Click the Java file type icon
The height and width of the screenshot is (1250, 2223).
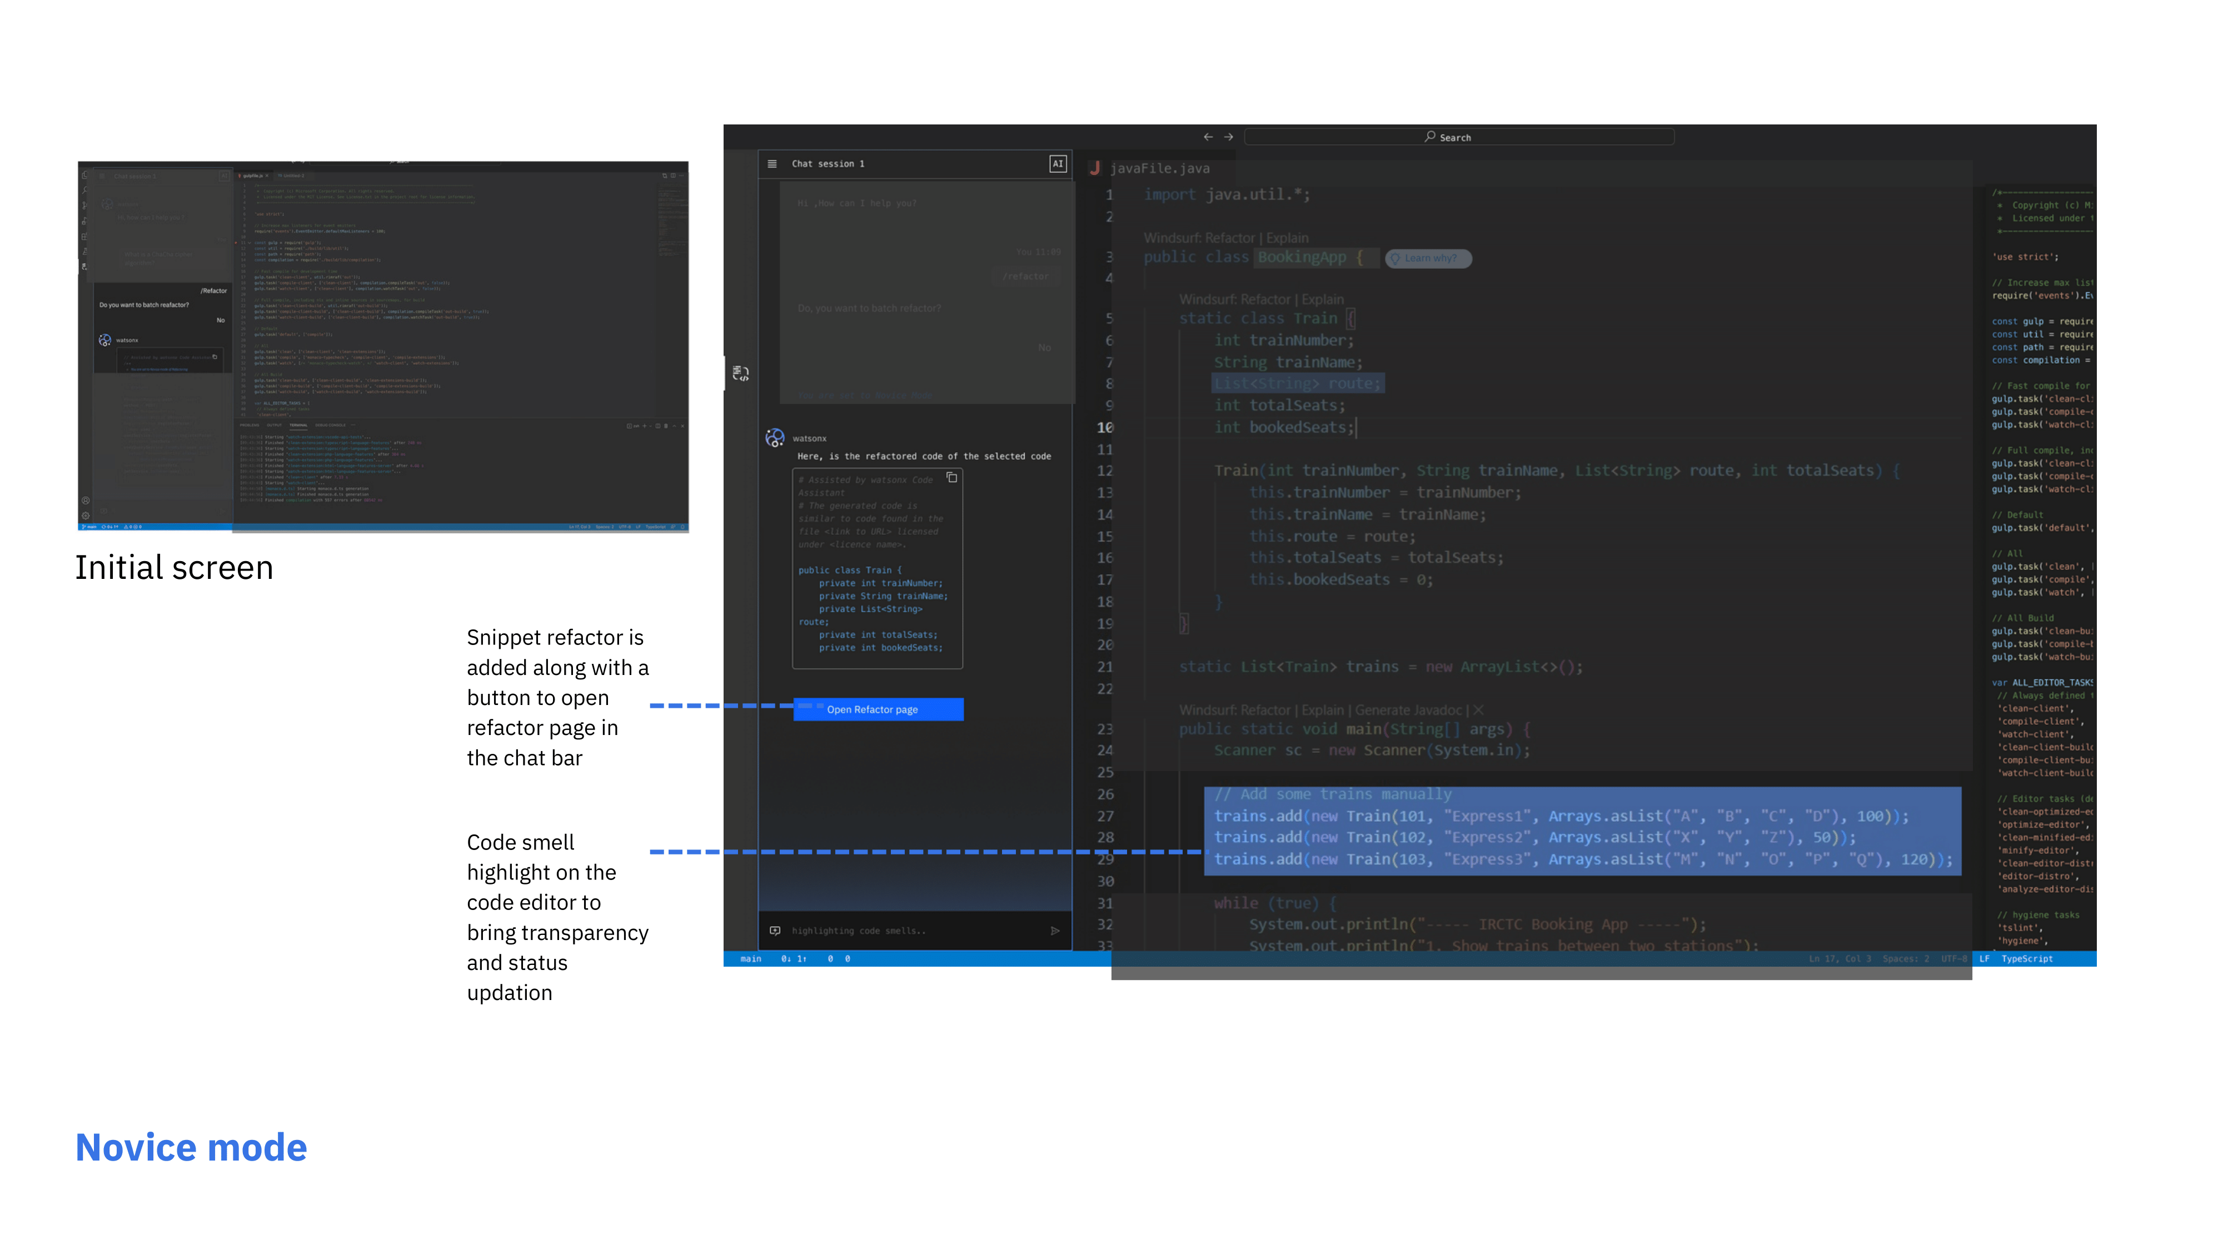(x=1094, y=168)
